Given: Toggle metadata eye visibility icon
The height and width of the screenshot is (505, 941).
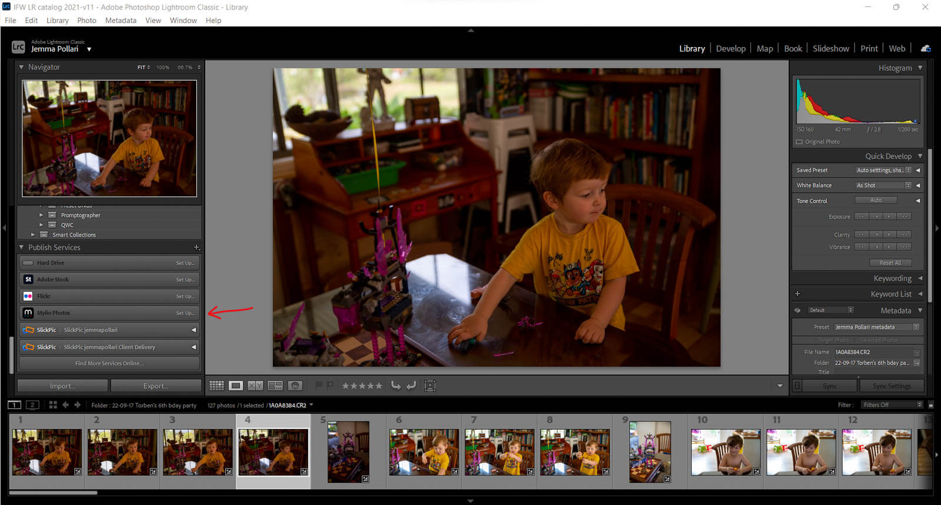Looking at the screenshot, I should [797, 310].
